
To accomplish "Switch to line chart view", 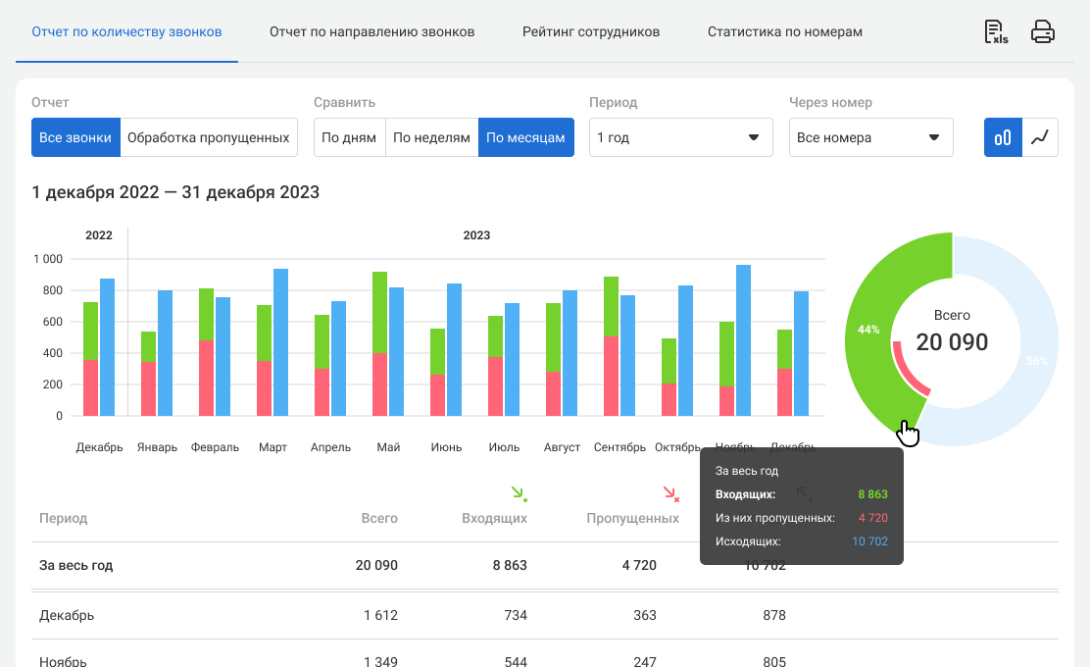I will pos(1040,137).
